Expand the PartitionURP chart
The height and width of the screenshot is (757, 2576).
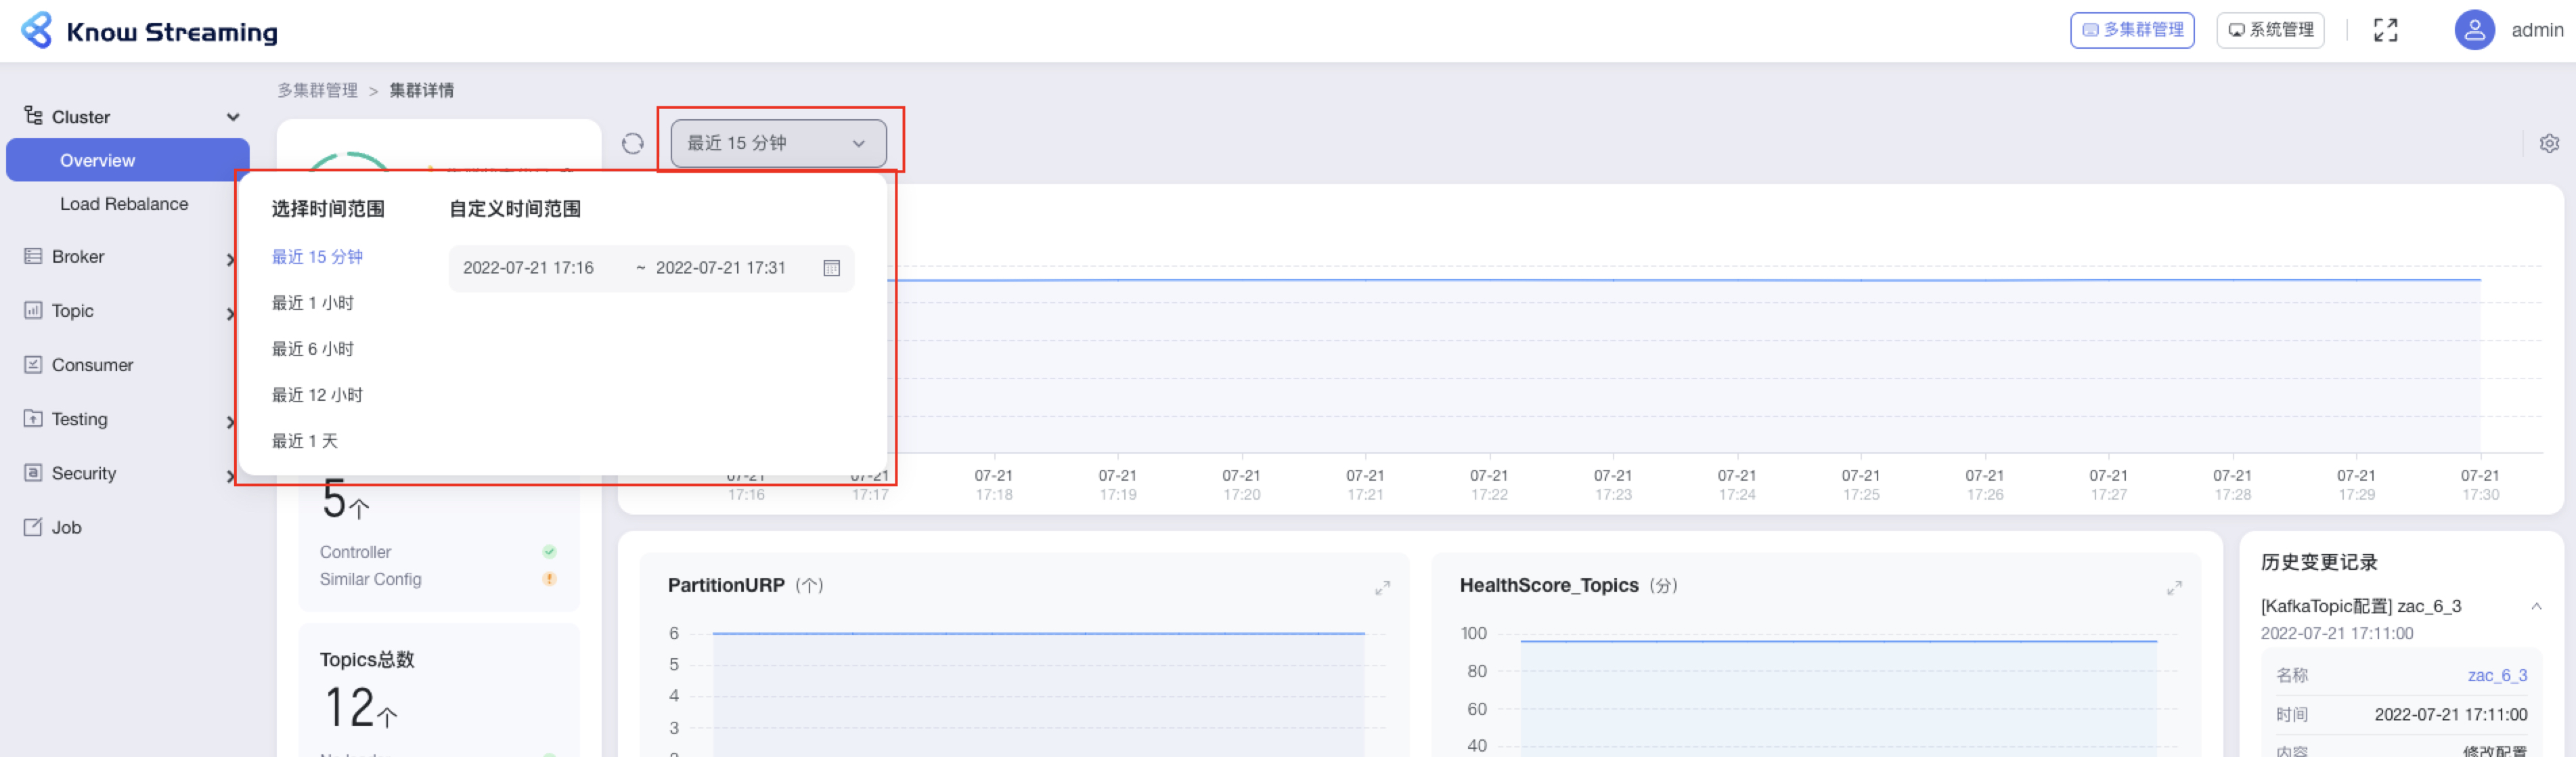point(1382,588)
